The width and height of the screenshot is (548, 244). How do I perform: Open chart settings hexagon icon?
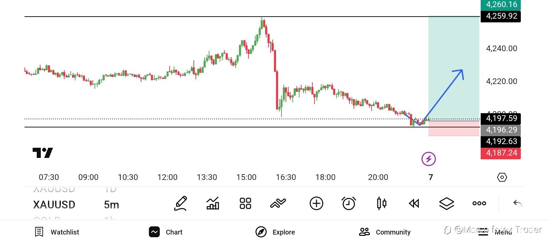pos(502,177)
